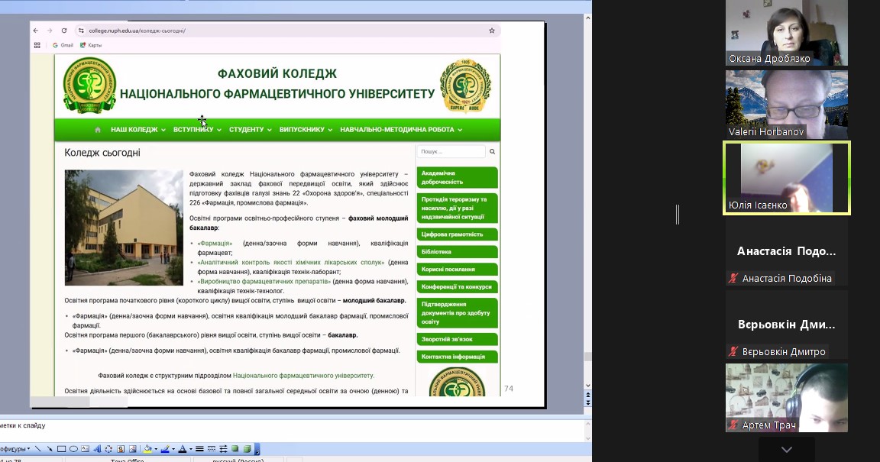Follow the «Фармація» program link
880x462 pixels.
(215, 243)
